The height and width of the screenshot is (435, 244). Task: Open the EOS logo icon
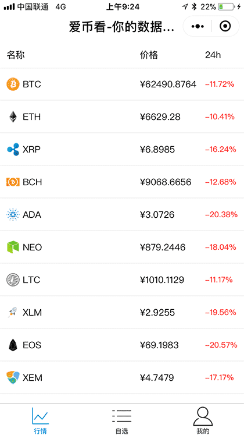pos(13,345)
